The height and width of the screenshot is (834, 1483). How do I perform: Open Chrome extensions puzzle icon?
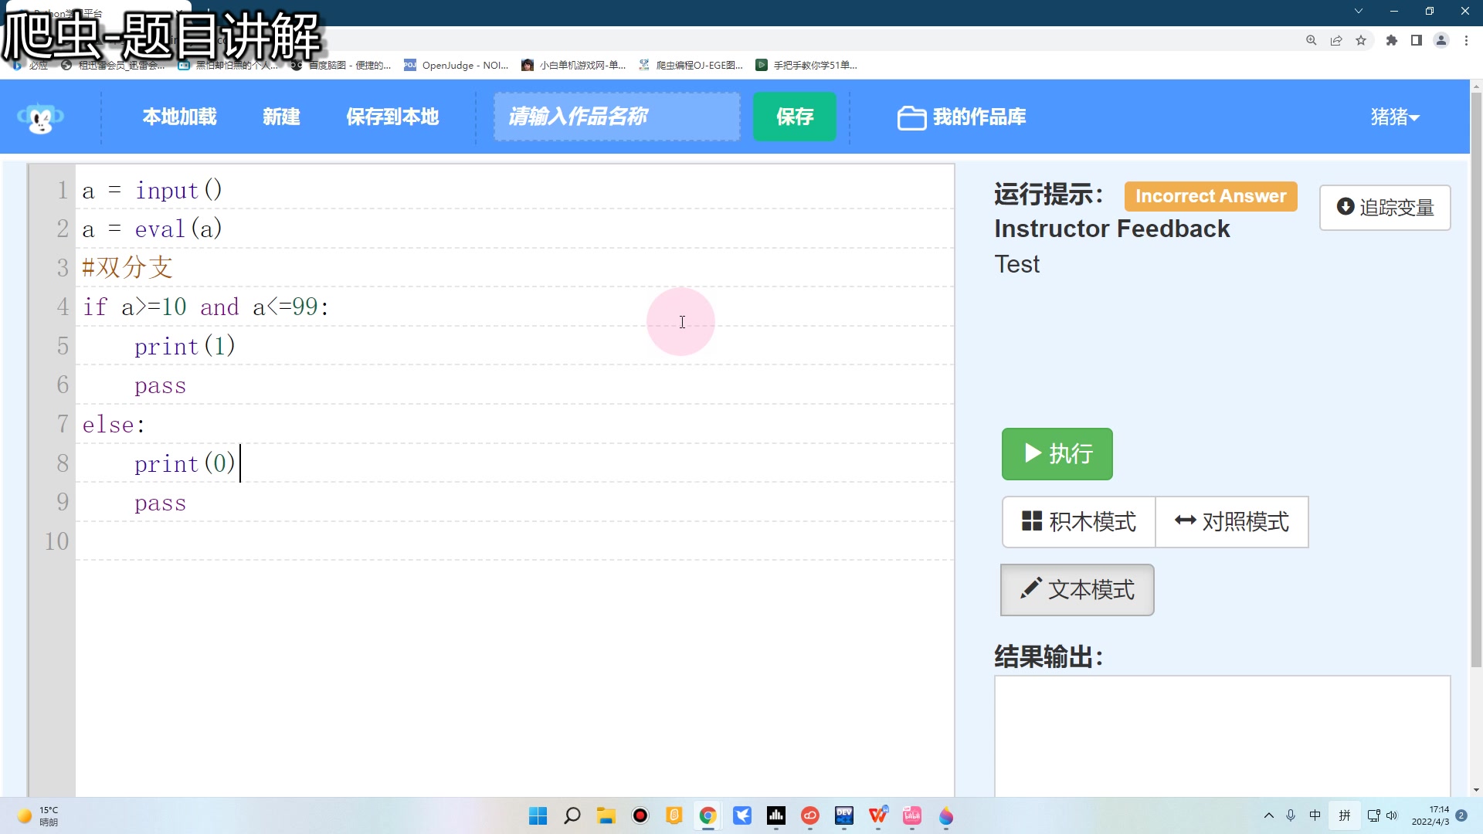tap(1391, 40)
